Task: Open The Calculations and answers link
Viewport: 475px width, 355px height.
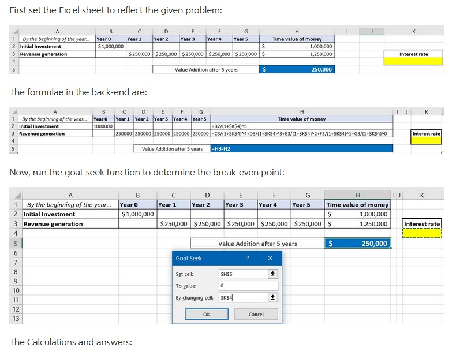Action: click(70, 342)
